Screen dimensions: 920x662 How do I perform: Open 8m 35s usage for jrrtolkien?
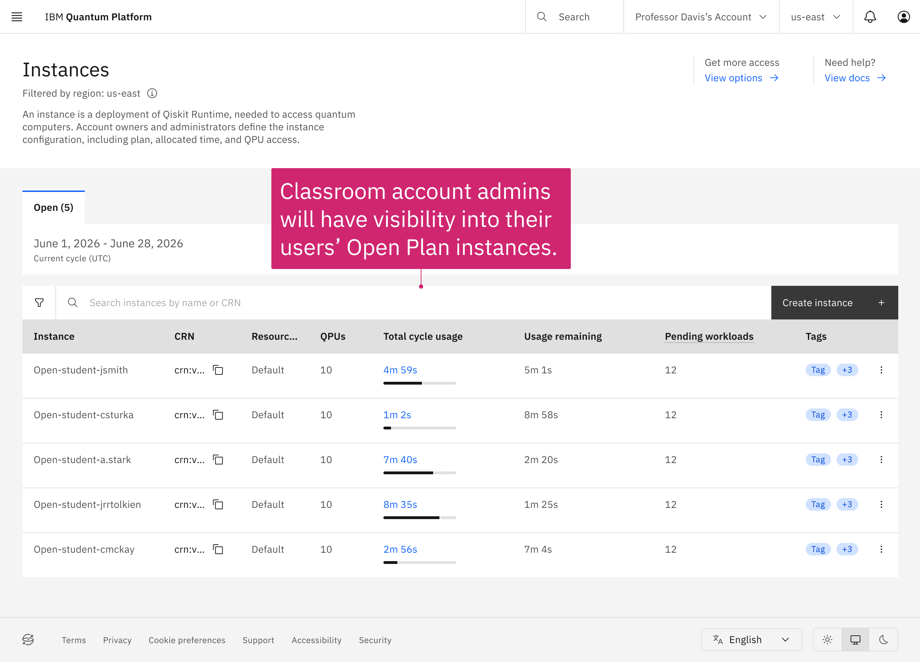pyautogui.click(x=400, y=504)
